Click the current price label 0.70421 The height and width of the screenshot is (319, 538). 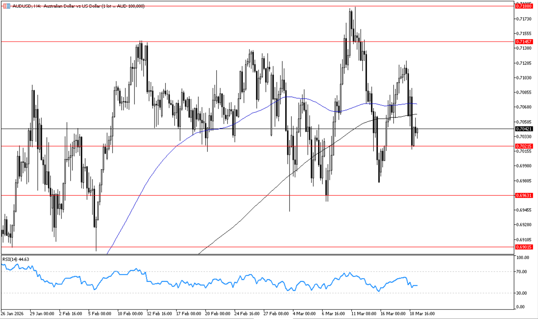[x=524, y=129]
